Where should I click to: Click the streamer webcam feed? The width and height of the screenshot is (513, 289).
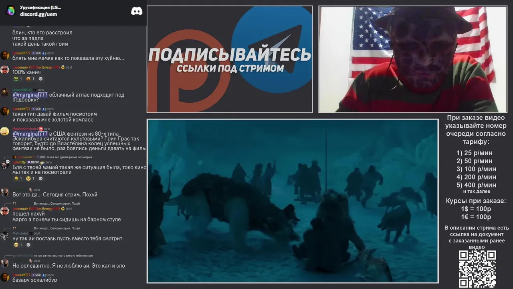pos(413,59)
